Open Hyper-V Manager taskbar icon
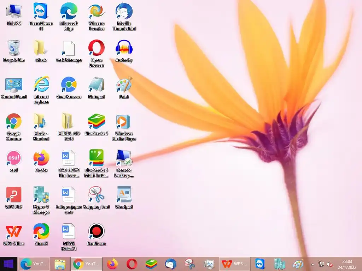This screenshot has width=362, height=271. (x=279, y=264)
